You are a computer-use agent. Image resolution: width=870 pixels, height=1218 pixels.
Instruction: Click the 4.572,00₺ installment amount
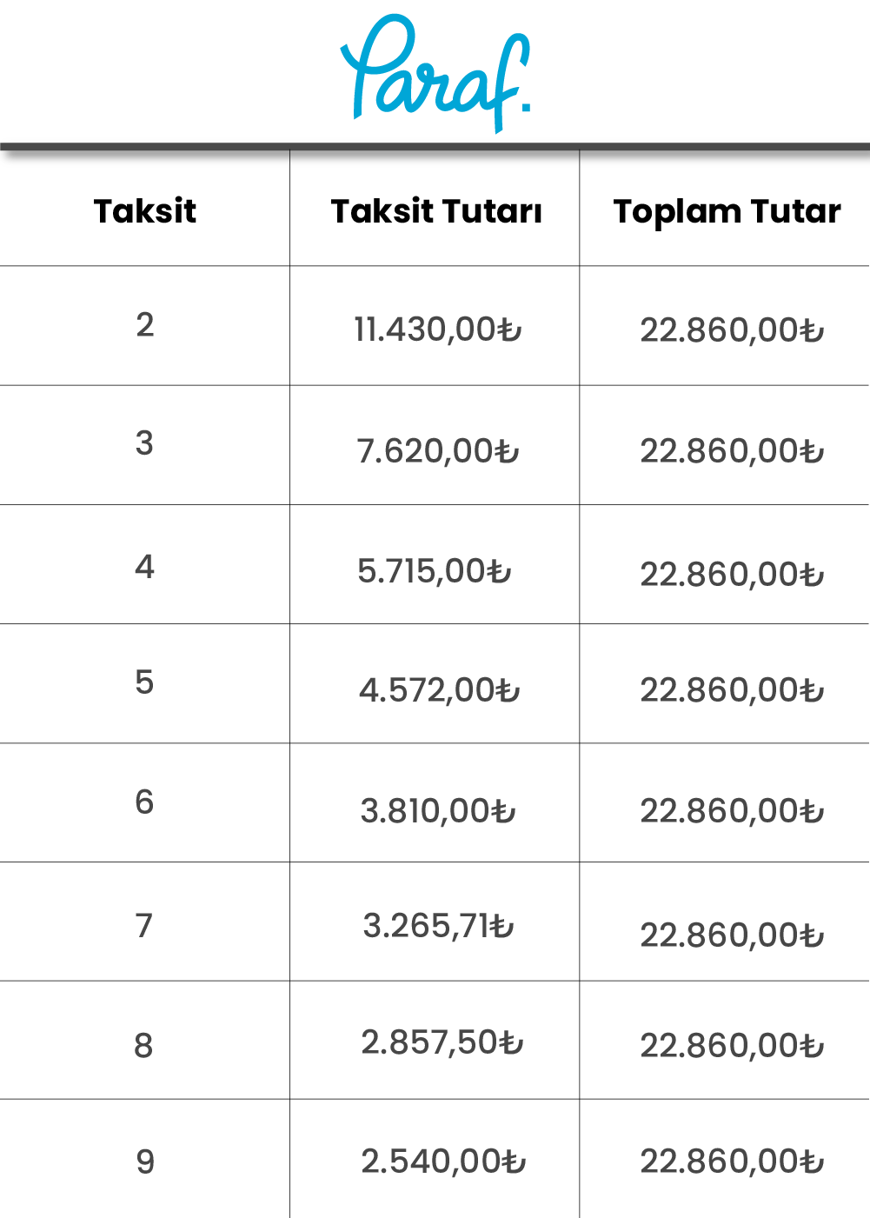click(440, 690)
